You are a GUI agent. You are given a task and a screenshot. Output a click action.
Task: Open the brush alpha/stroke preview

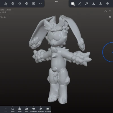point(73,4)
